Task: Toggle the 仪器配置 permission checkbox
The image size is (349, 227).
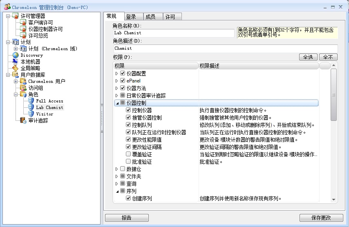Action: coord(123,73)
